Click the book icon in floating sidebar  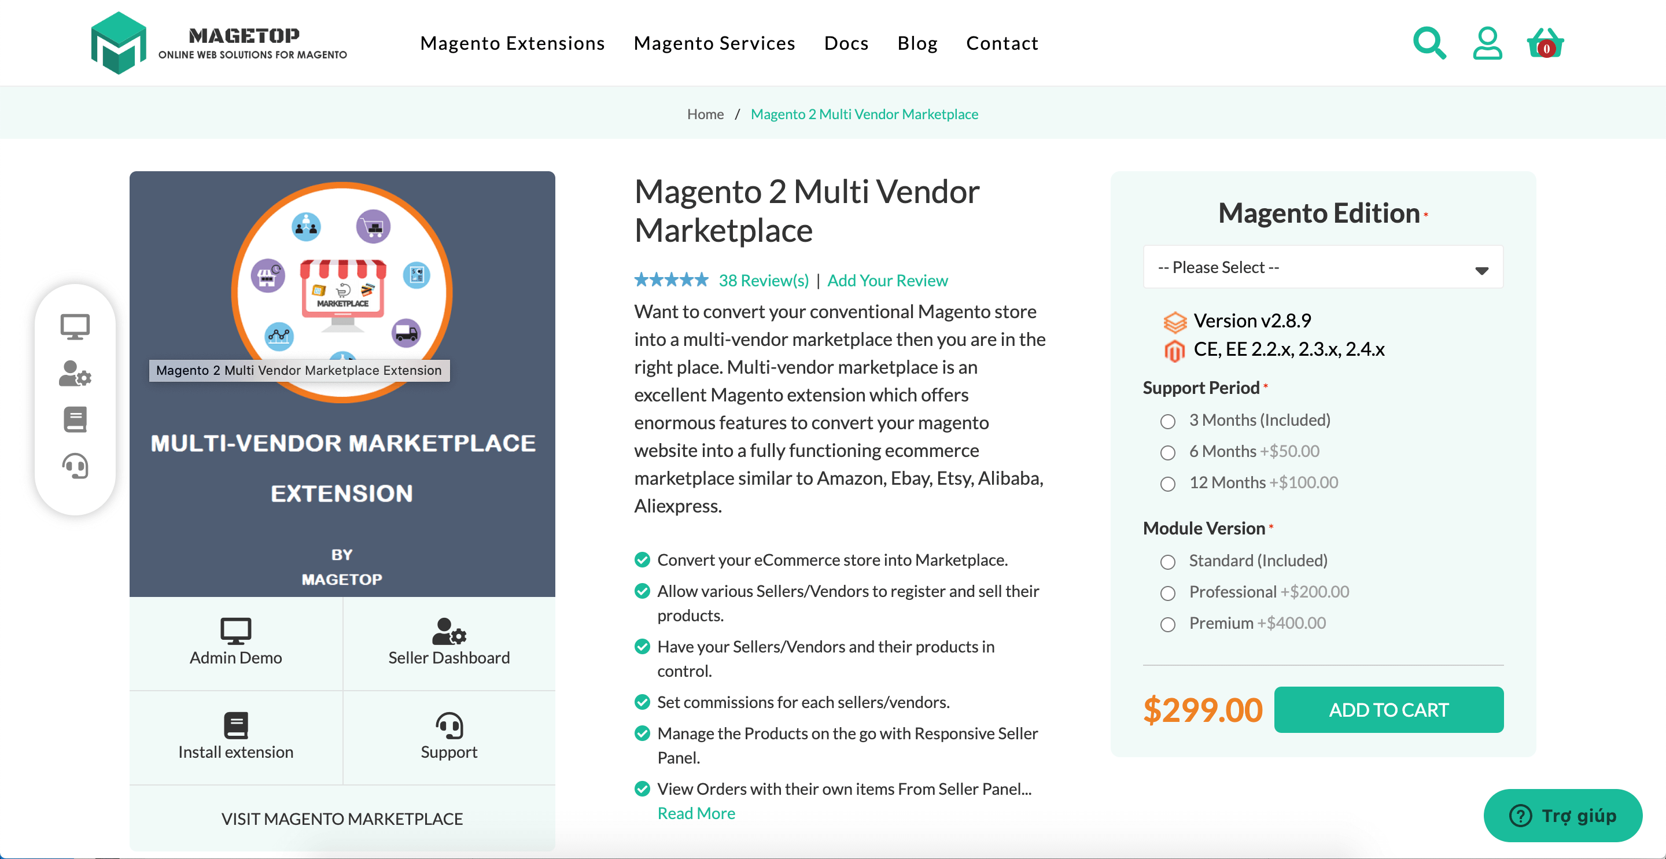(75, 419)
